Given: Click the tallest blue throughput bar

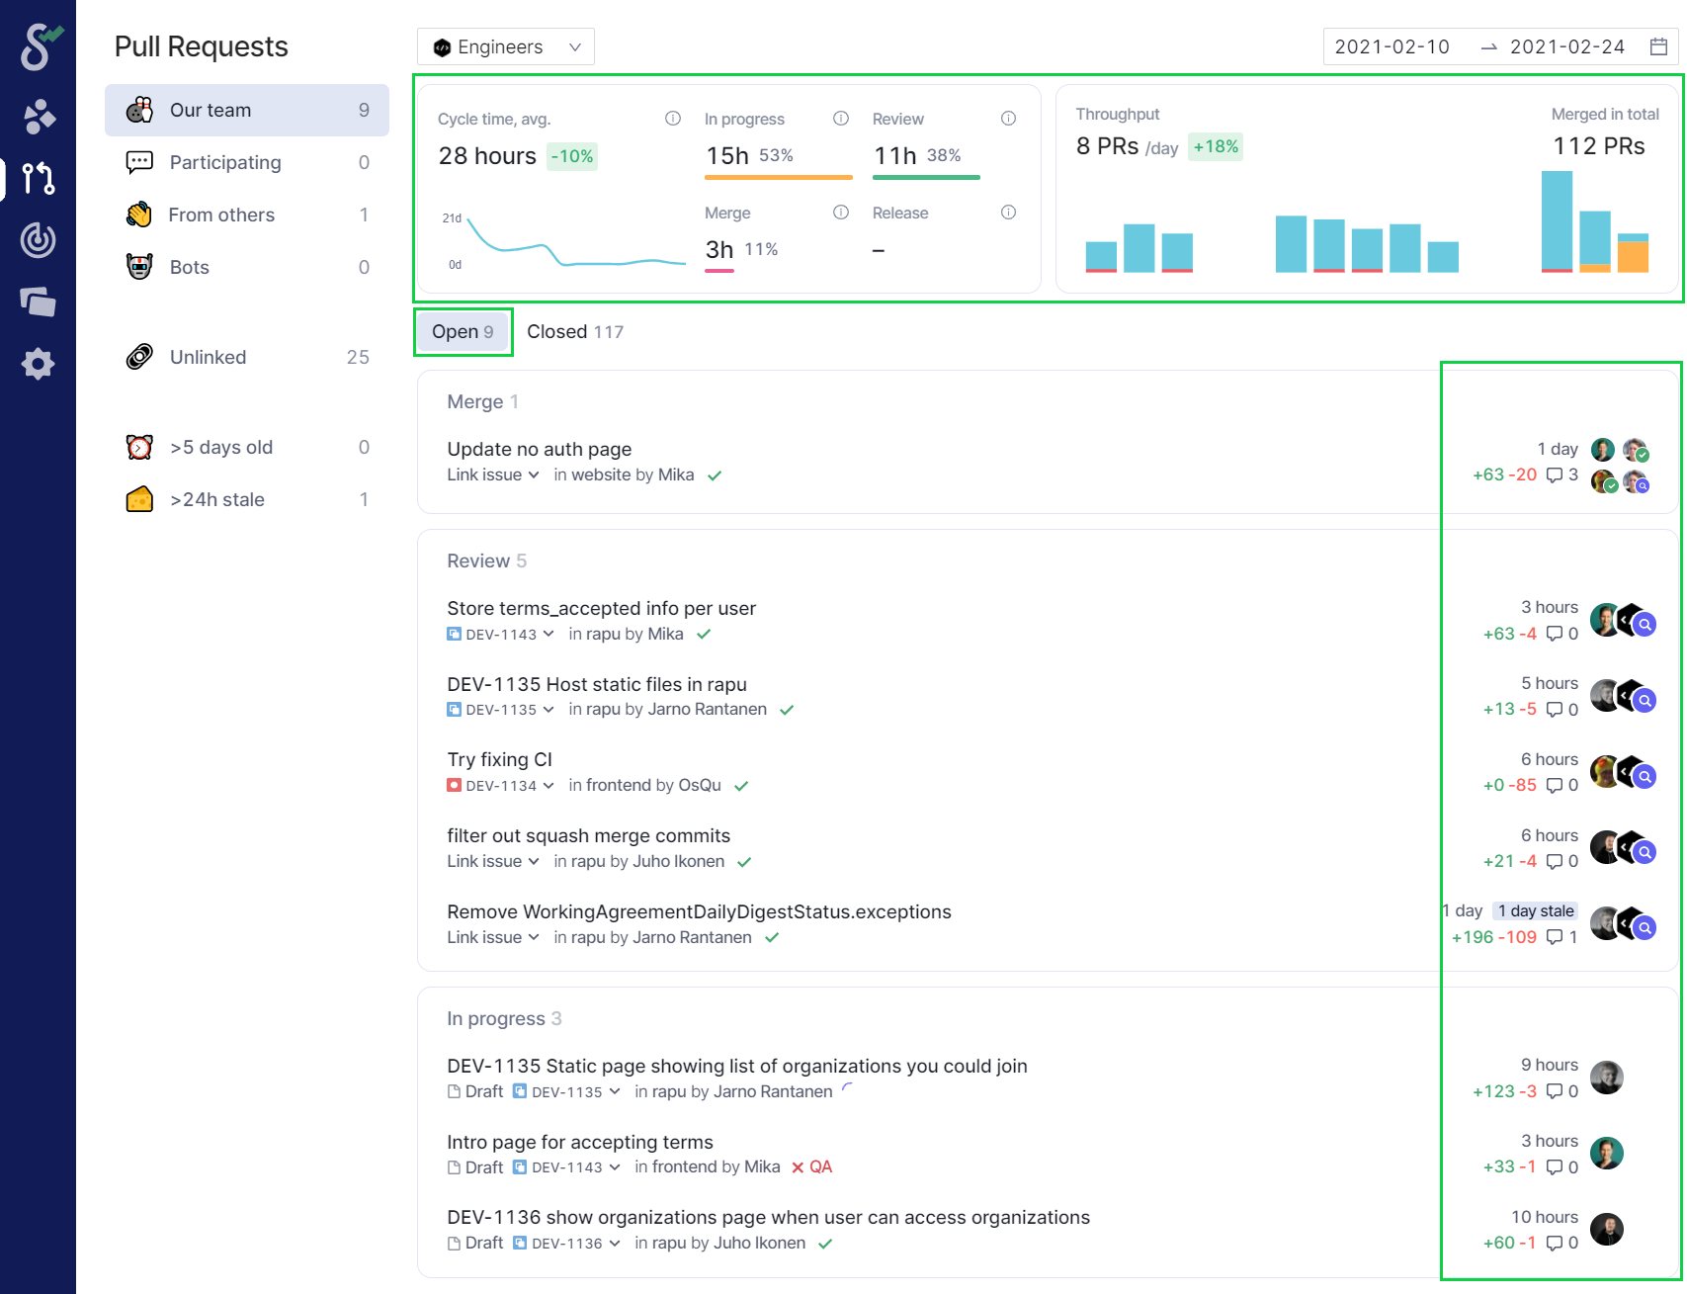Looking at the screenshot, I should pyautogui.click(x=1557, y=219).
